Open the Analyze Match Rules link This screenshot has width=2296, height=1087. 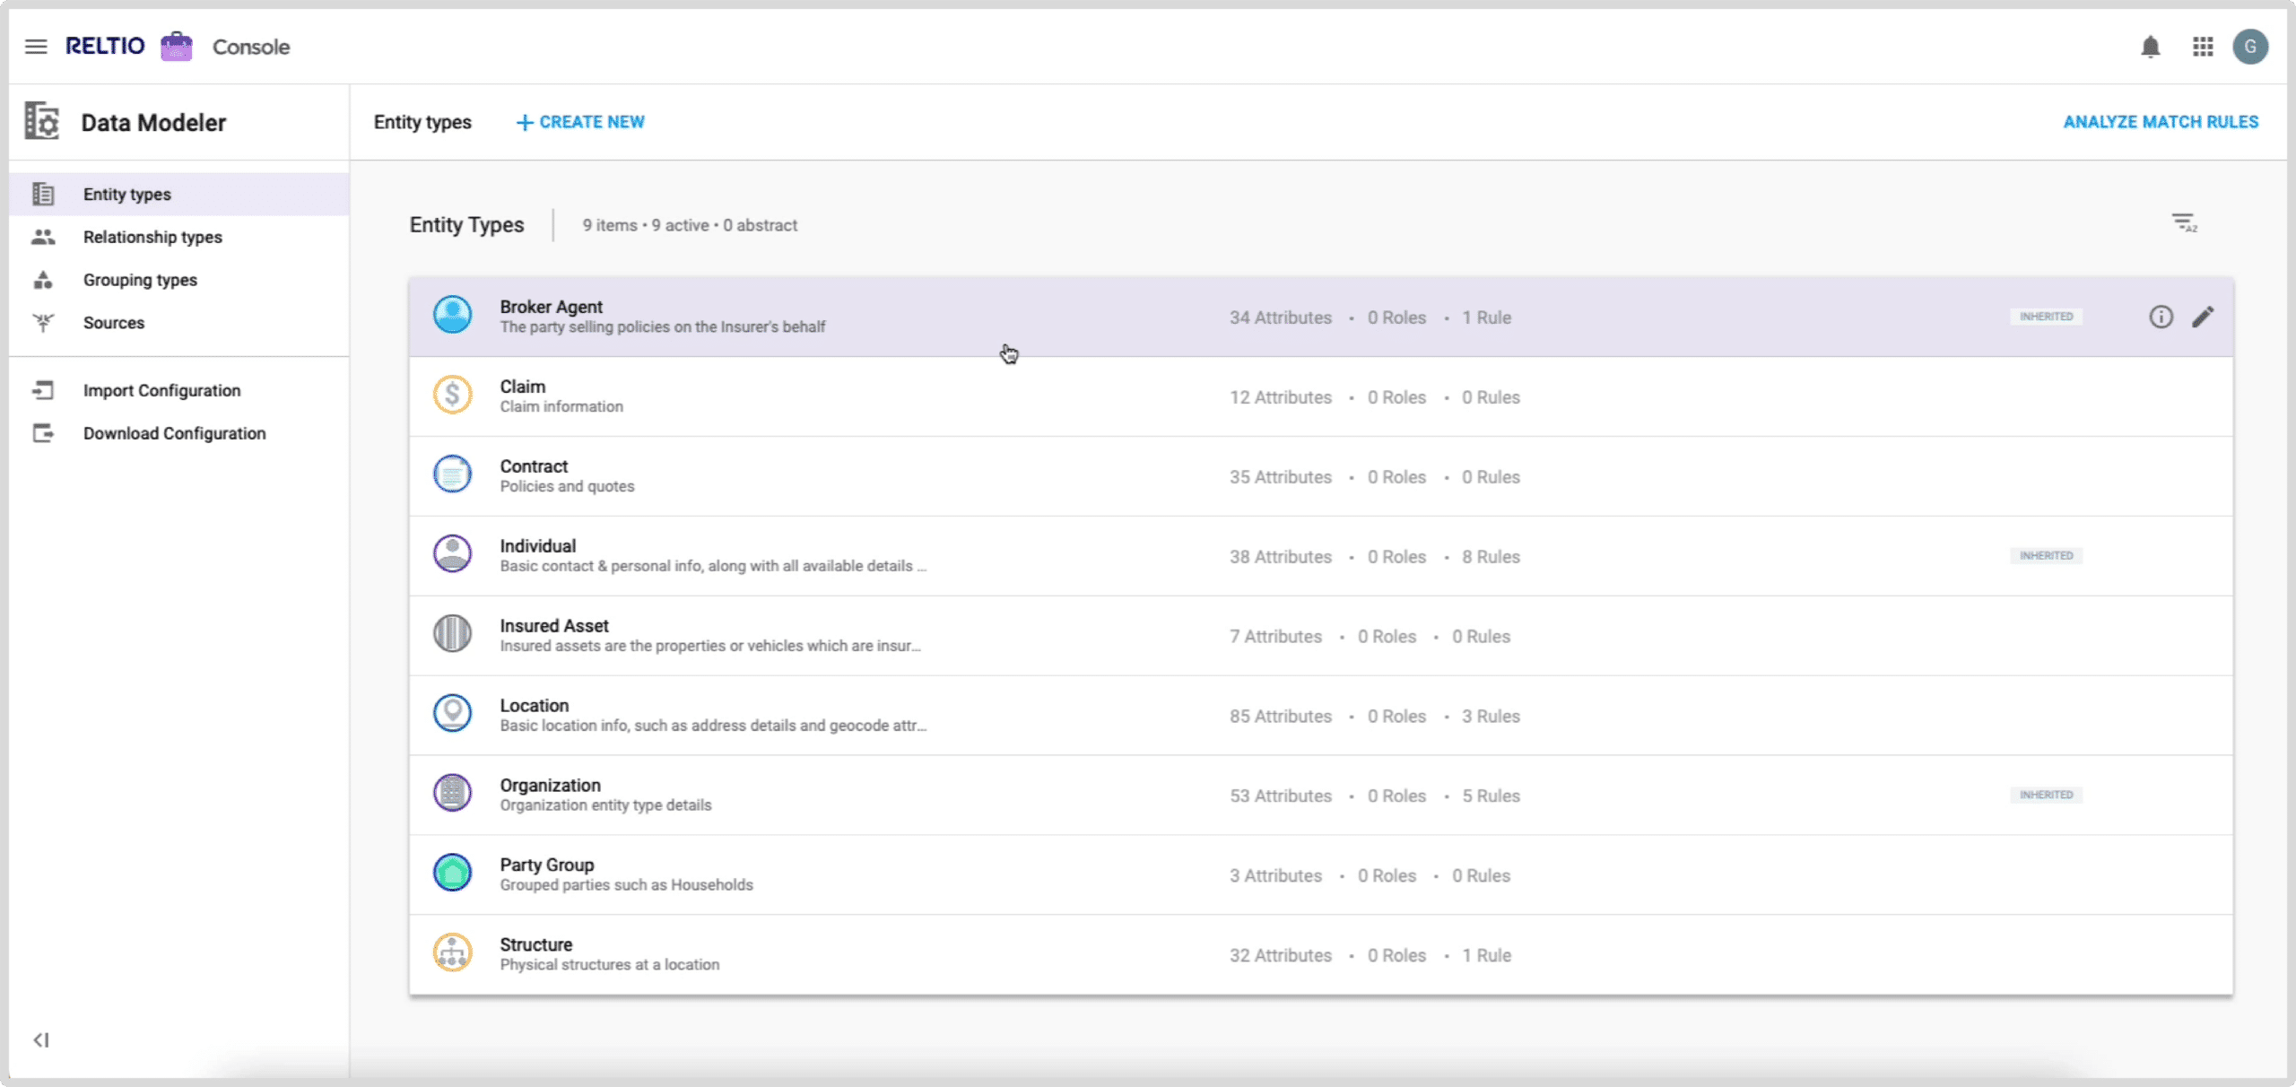[2161, 122]
